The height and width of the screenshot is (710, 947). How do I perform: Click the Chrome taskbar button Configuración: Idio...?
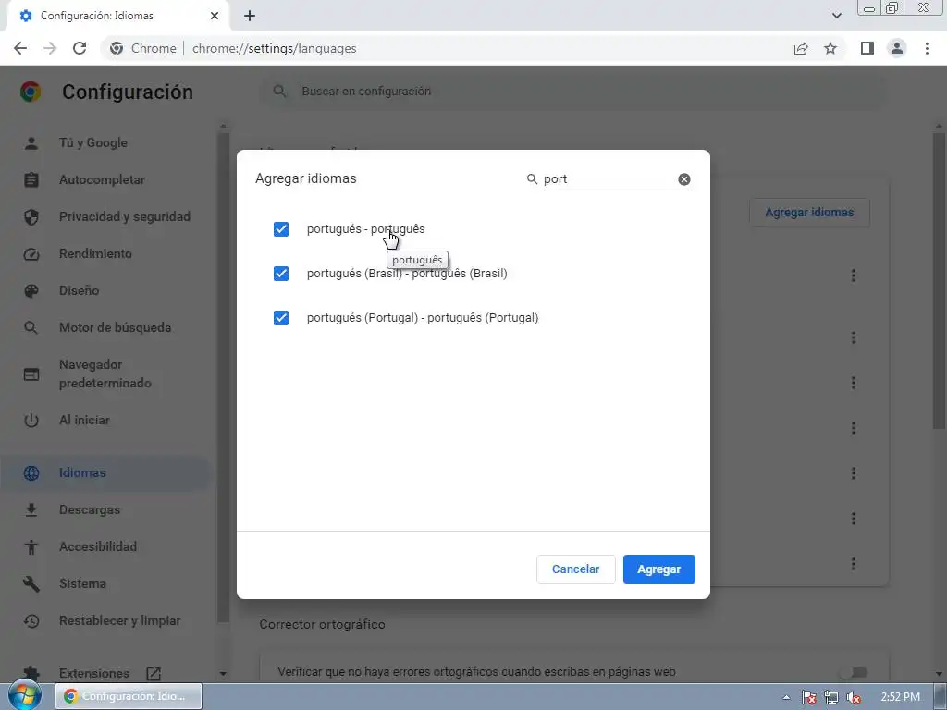coord(128,696)
